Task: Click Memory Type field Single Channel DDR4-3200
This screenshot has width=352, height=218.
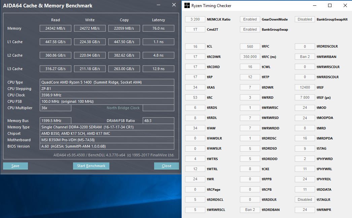Action: coord(107,127)
